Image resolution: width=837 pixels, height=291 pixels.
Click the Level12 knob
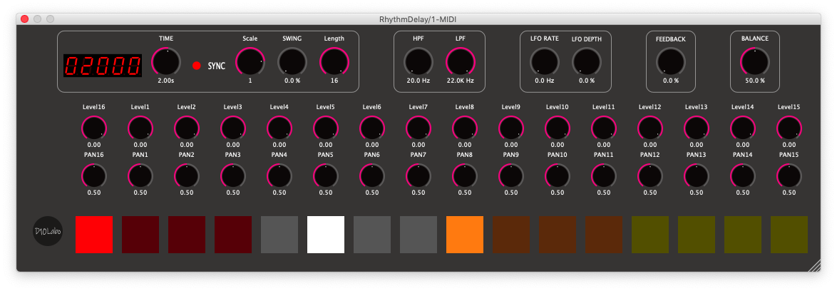(650, 128)
